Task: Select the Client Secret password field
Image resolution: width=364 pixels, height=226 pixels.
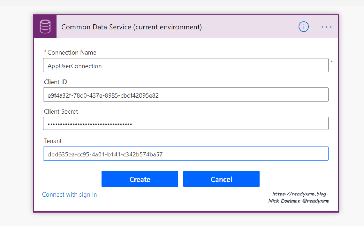Action: click(x=185, y=124)
